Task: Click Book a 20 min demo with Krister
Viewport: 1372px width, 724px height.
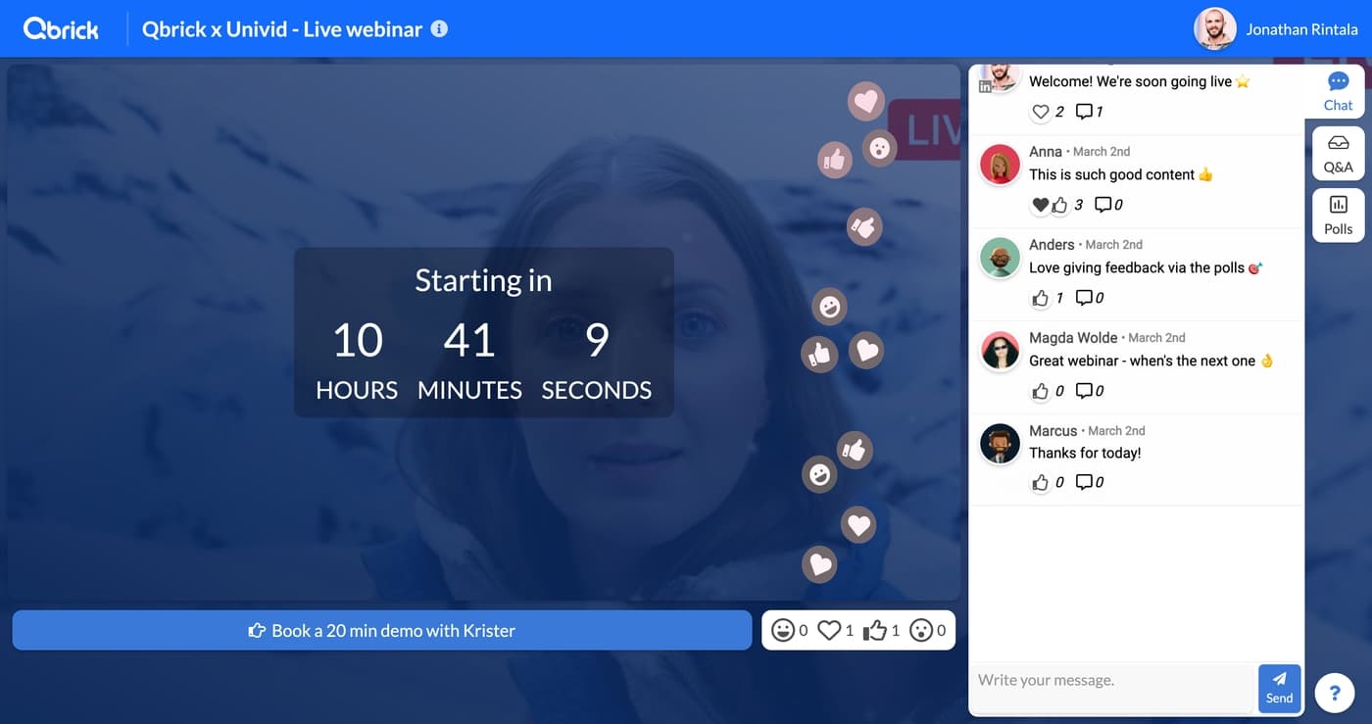Action: click(381, 629)
